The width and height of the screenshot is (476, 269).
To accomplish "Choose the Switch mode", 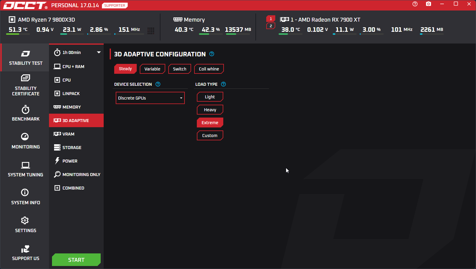I will click(180, 69).
